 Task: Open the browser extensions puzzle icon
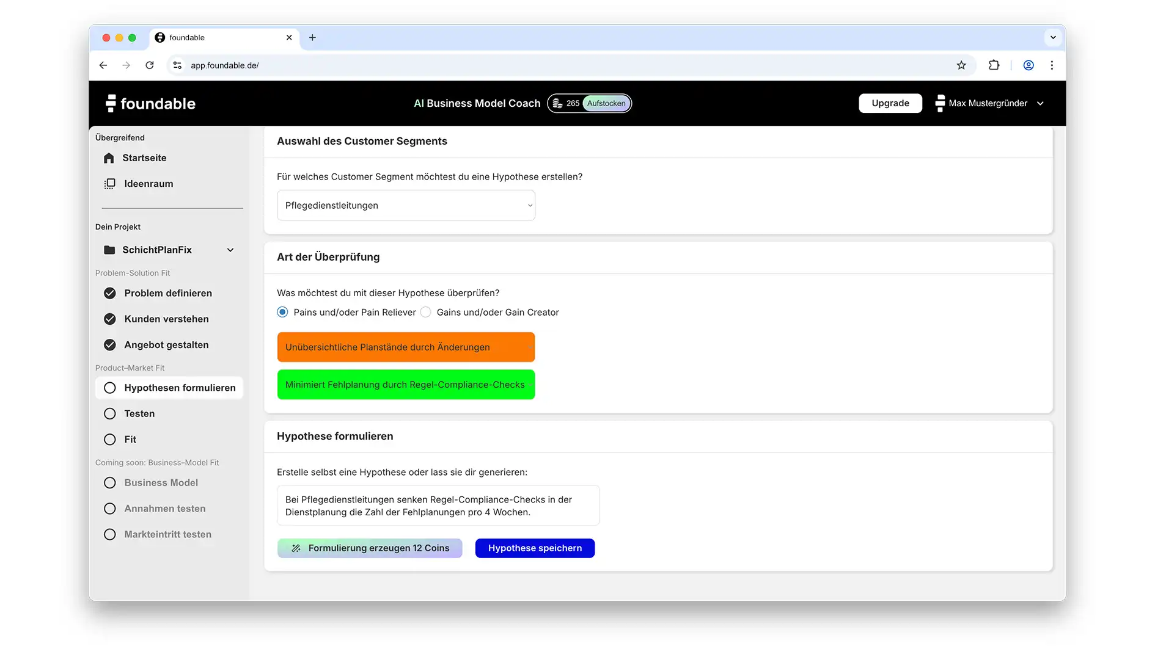click(x=994, y=65)
